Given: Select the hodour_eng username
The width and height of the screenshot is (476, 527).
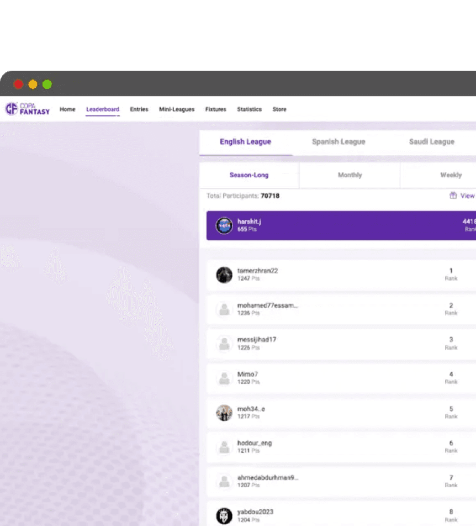Looking at the screenshot, I should point(255,444).
